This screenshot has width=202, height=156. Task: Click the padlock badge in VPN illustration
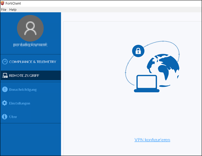[138, 51]
